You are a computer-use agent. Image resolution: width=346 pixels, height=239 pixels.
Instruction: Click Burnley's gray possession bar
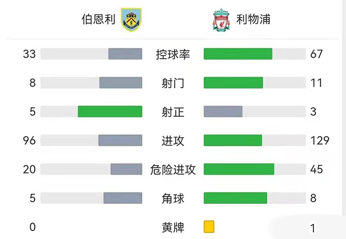coord(125,54)
